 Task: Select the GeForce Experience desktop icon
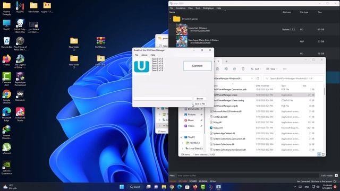click(6, 168)
